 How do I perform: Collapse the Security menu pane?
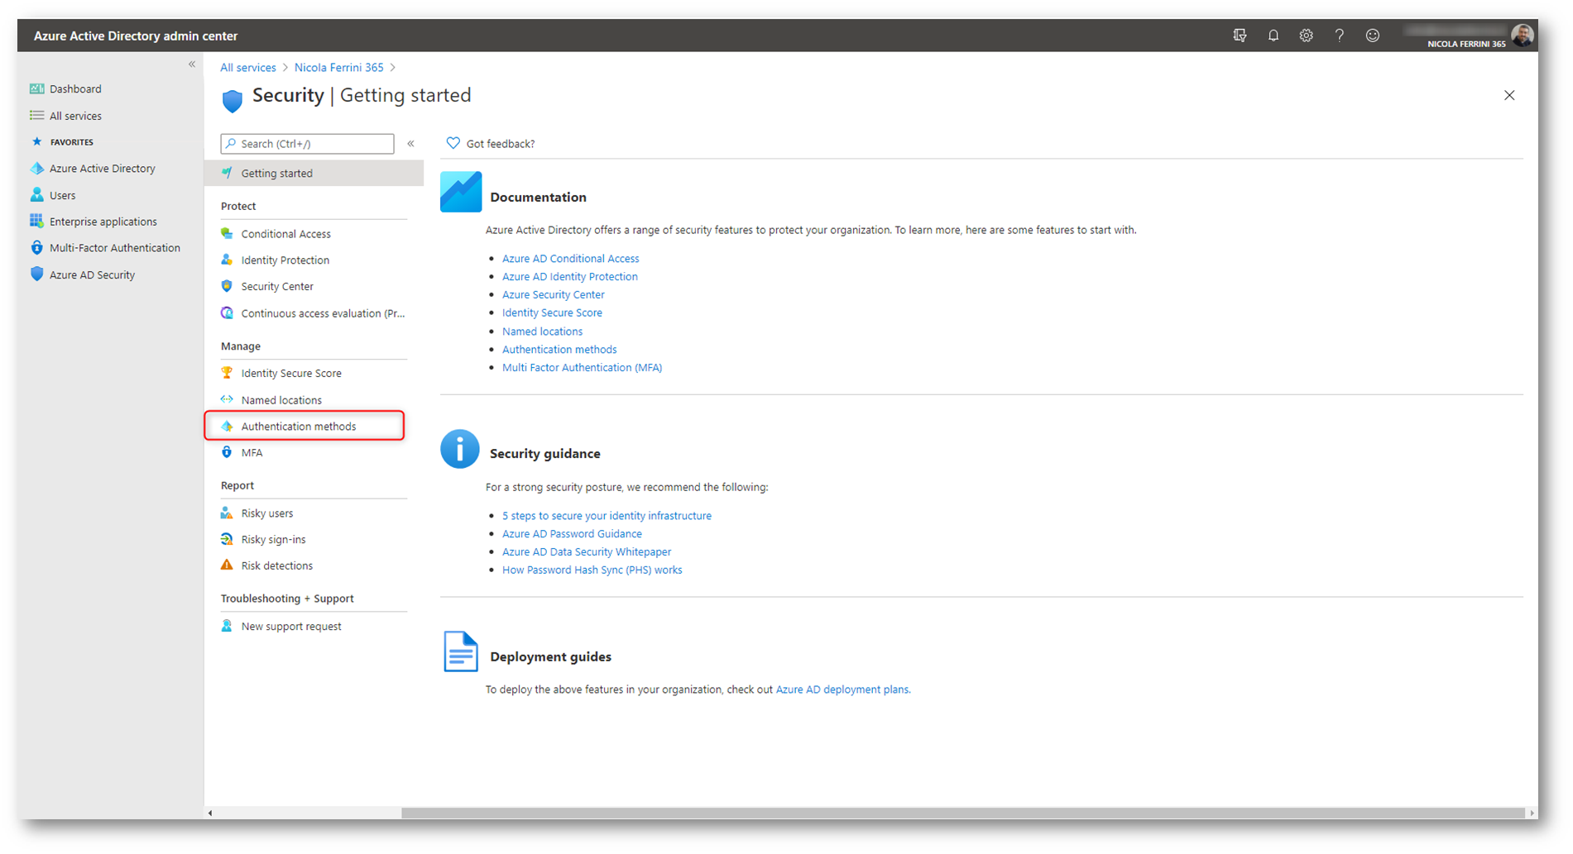coord(410,144)
